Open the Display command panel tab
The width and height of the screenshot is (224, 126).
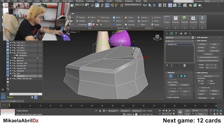pos(185,34)
